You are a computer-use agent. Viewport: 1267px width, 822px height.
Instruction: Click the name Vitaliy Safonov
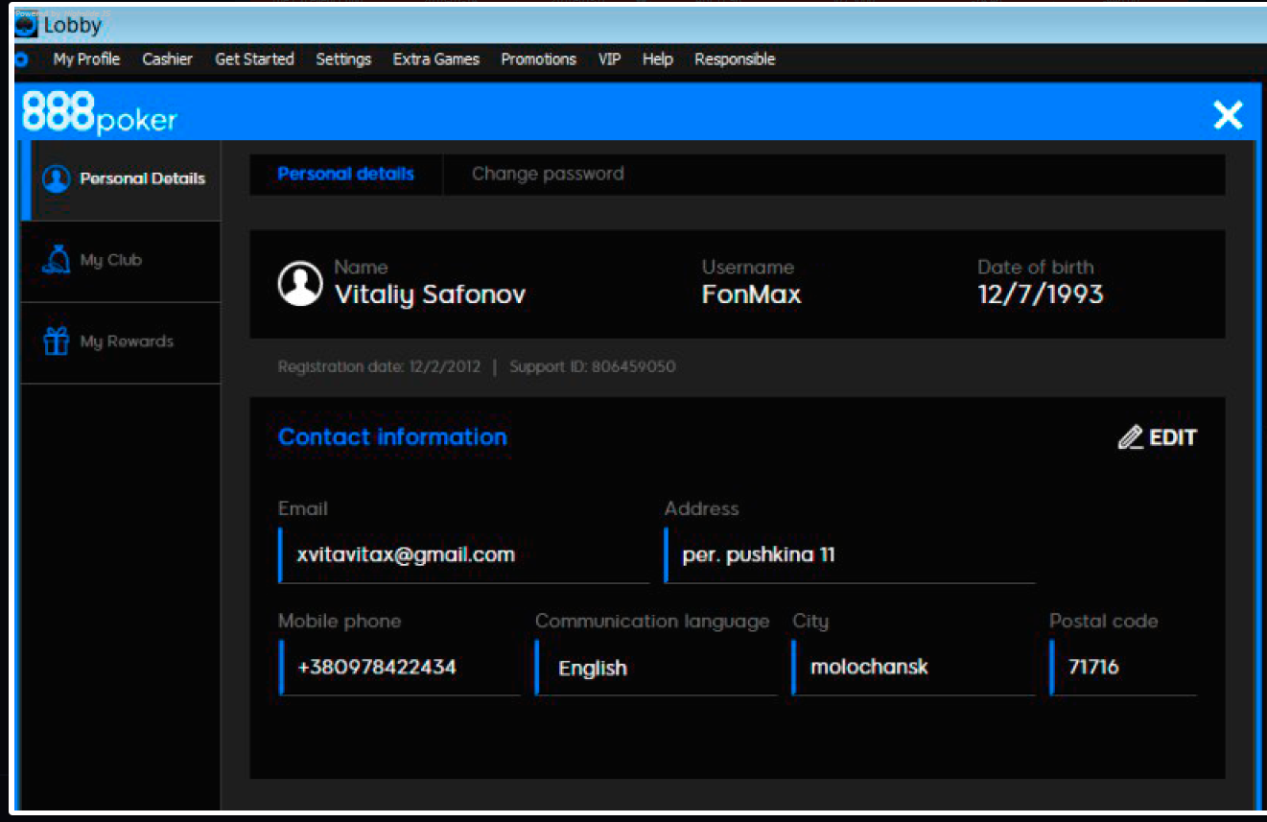click(430, 294)
